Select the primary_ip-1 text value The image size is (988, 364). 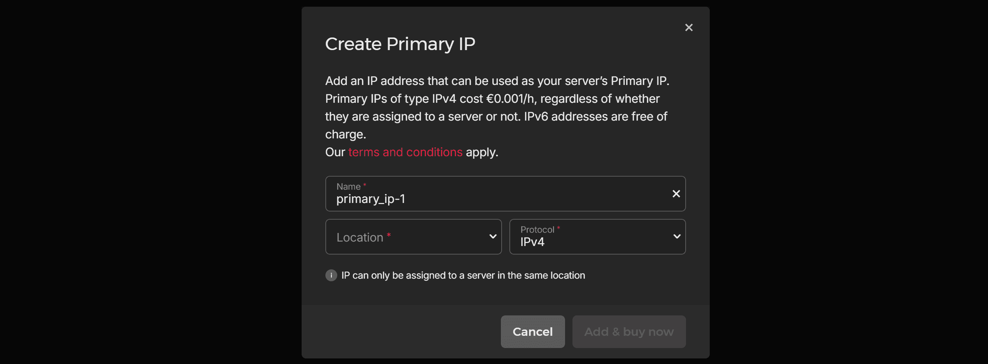click(x=371, y=199)
